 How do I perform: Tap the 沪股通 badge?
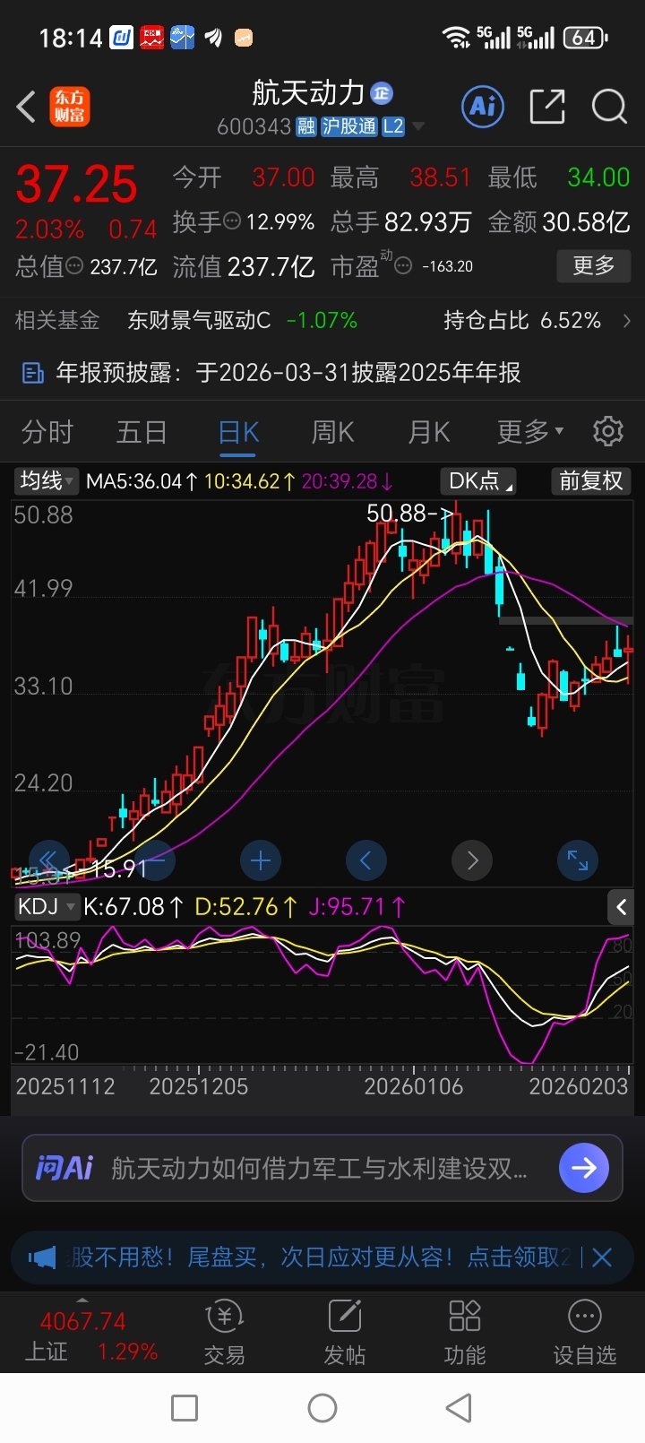pos(349,126)
